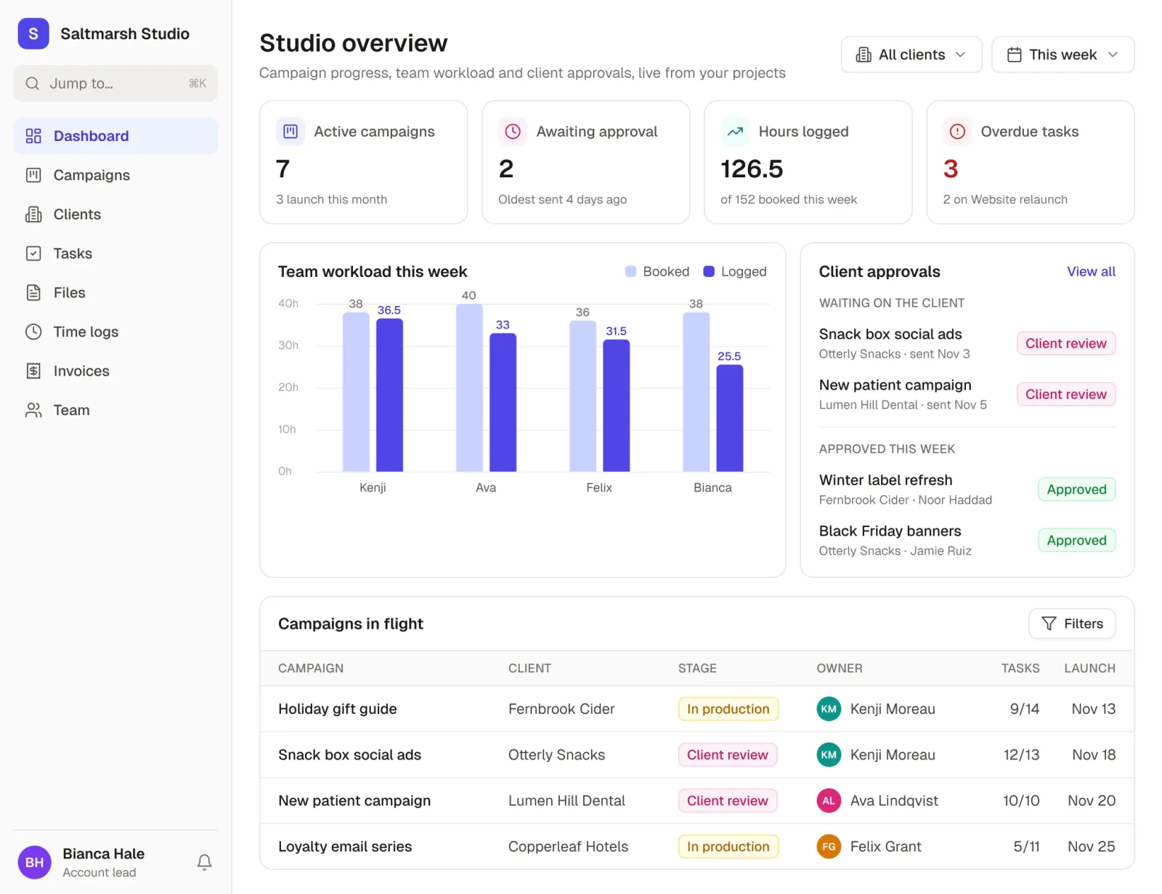This screenshot has width=1162, height=894.
Task: Click the Overdue tasks alert icon
Action: click(957, 132)
